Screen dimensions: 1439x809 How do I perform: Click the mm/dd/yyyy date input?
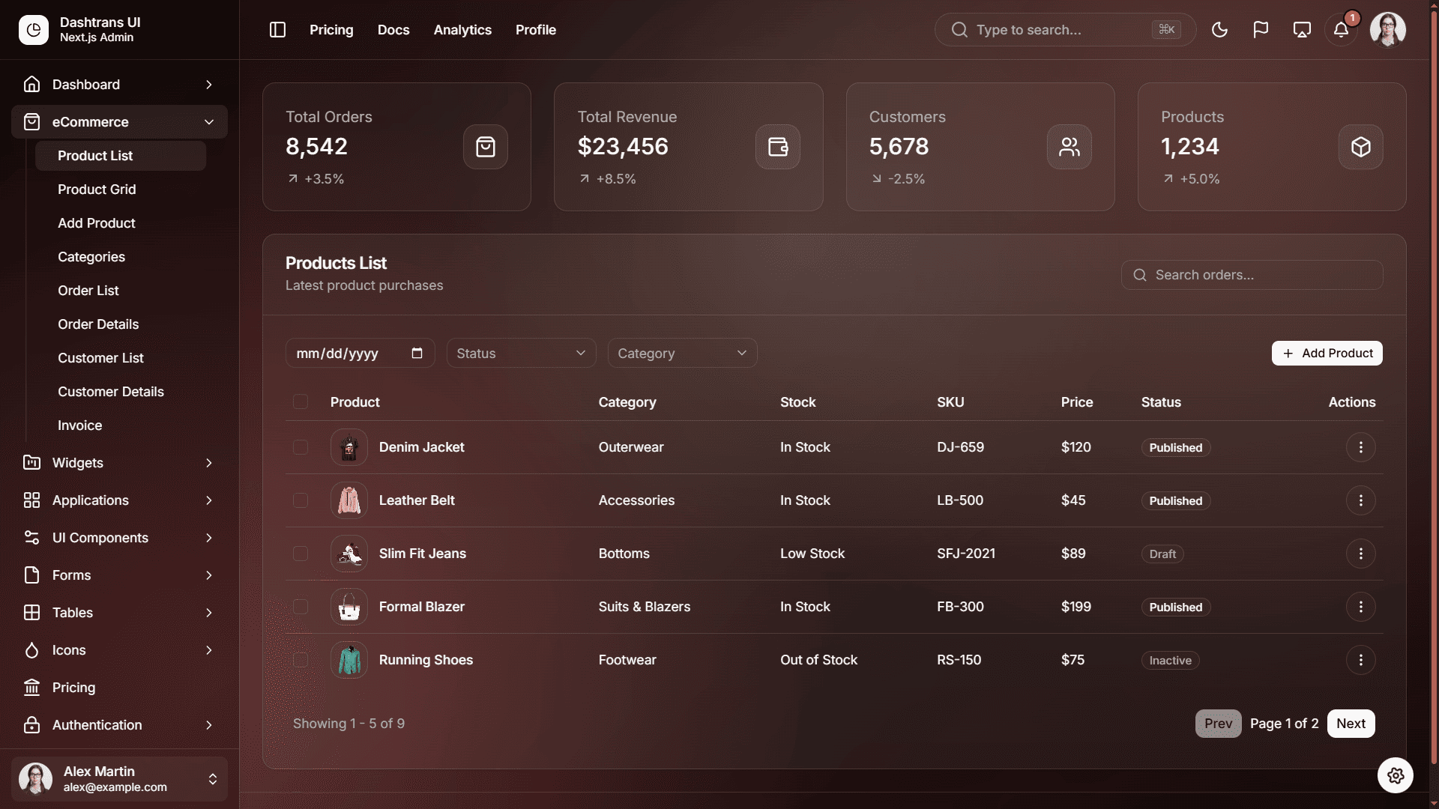coord(360,353)
